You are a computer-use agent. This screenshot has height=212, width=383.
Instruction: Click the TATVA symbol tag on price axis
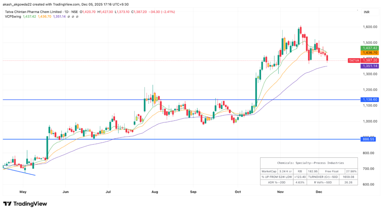[353, 60]
